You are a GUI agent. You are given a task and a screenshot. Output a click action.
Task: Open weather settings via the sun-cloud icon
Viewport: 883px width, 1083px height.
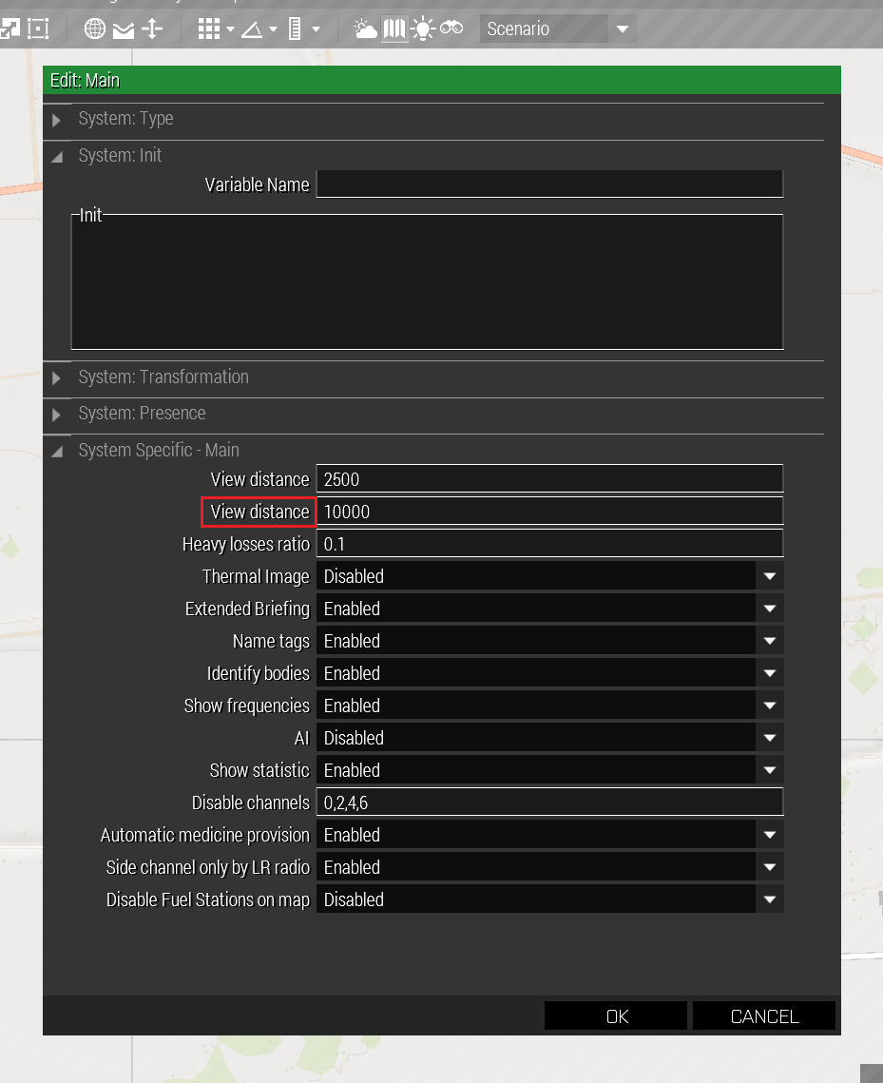(x=365, y=29)
